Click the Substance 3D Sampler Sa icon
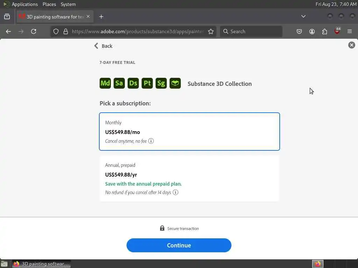The image size is (358, 268). (x=119, y=83)
